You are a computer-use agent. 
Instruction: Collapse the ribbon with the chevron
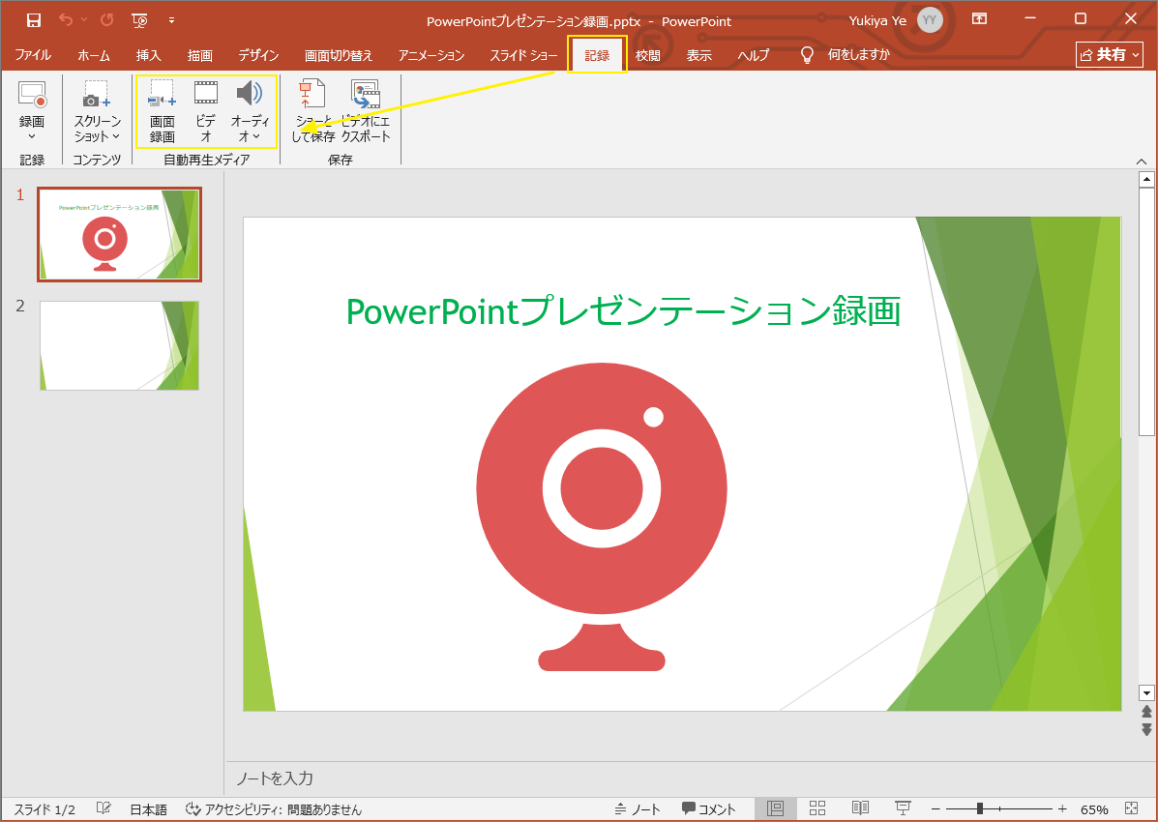1142,161
